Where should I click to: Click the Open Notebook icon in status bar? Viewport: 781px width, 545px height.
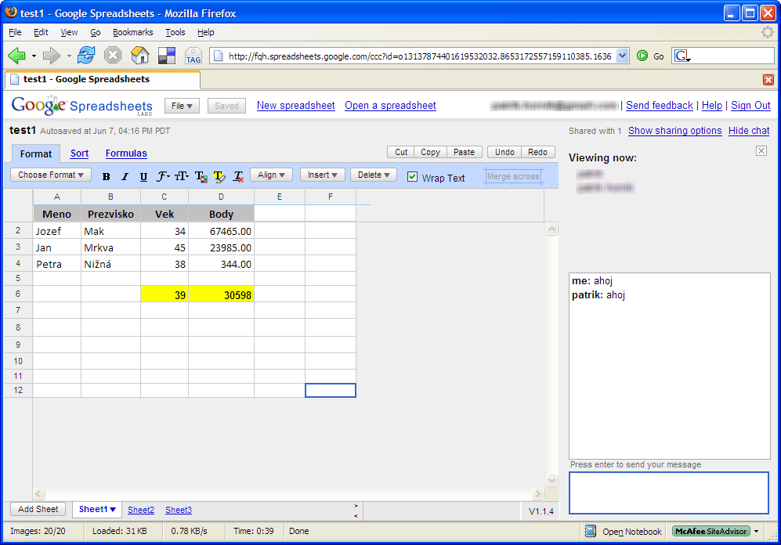pyautogui.click(x=590, y=531)
